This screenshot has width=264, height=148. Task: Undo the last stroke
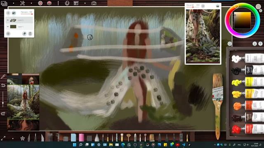tap(3, 86)
